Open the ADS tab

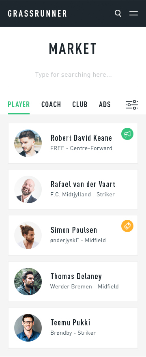pyautogui.click(x=105, y=105)
